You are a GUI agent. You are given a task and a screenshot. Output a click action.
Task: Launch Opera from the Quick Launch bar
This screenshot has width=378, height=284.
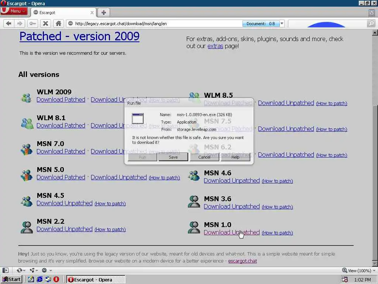[56, 280]
